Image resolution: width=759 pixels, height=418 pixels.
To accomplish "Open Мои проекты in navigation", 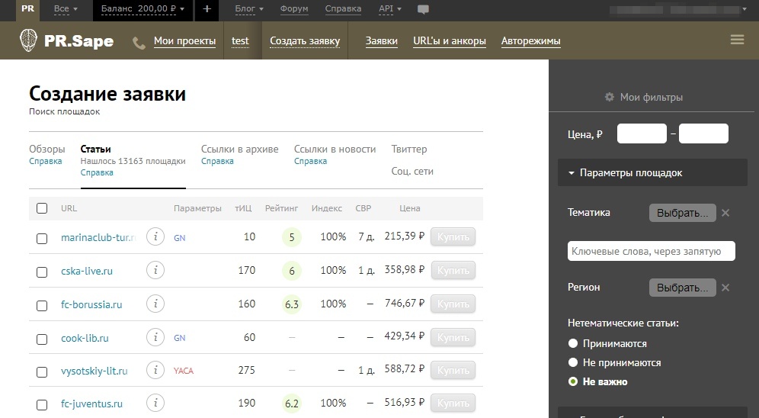I will (185, 41).
